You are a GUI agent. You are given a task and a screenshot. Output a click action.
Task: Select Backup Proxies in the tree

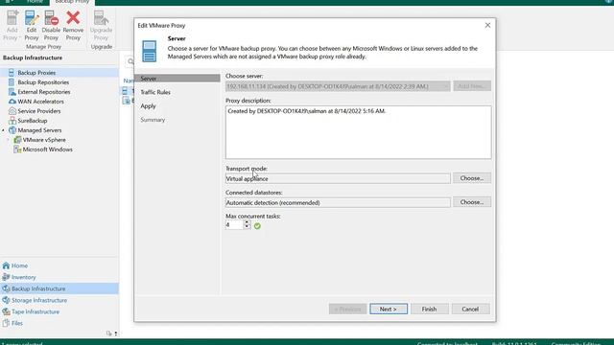click(36, 73)
